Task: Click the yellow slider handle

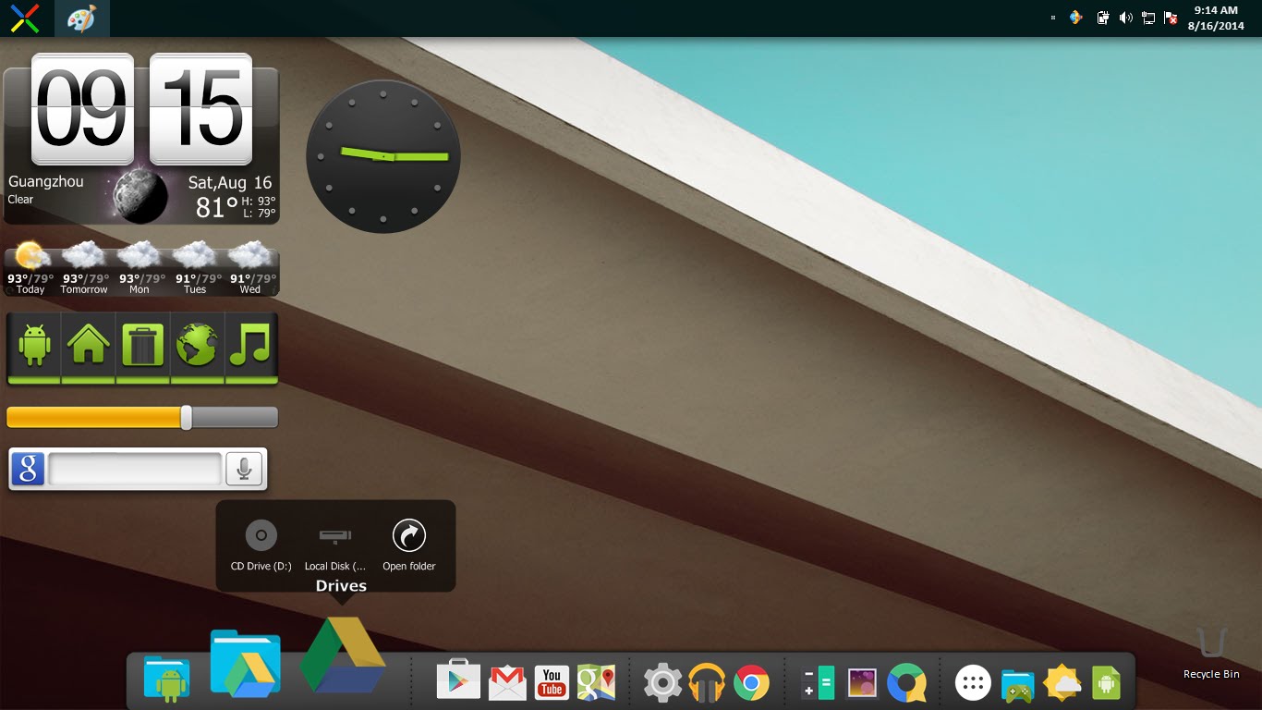Action: (x=187, y=418)
